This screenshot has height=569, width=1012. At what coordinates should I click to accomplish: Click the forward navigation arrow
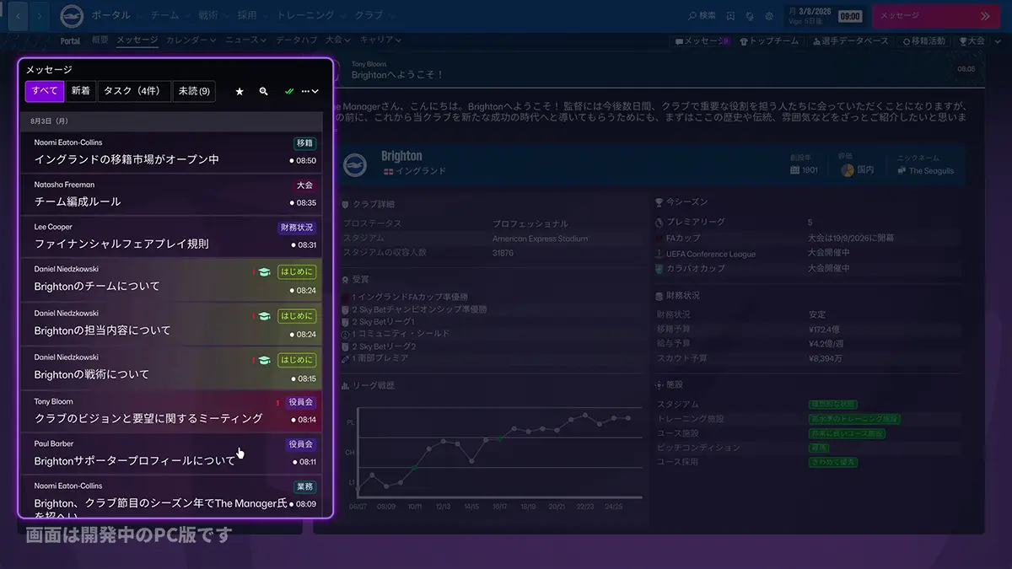click(x=40, y=15)
